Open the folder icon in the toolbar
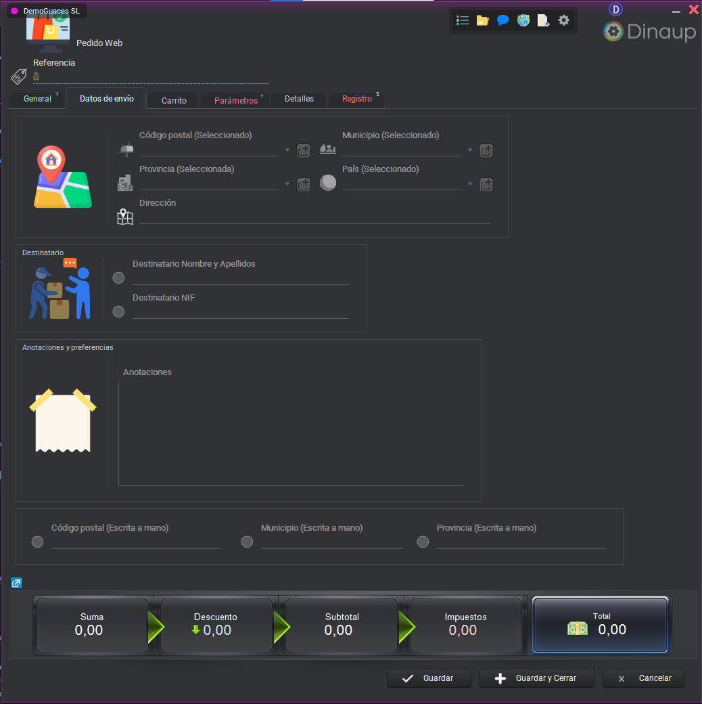 point(482,20)
